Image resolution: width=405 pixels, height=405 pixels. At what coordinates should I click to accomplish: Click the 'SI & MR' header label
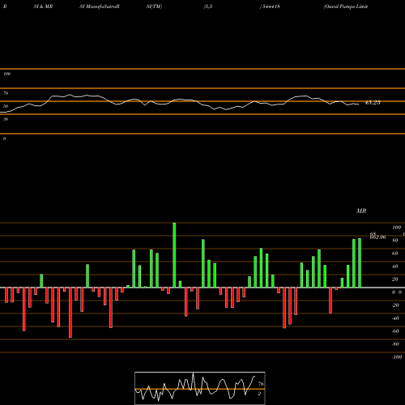click(x=43, y=6)
